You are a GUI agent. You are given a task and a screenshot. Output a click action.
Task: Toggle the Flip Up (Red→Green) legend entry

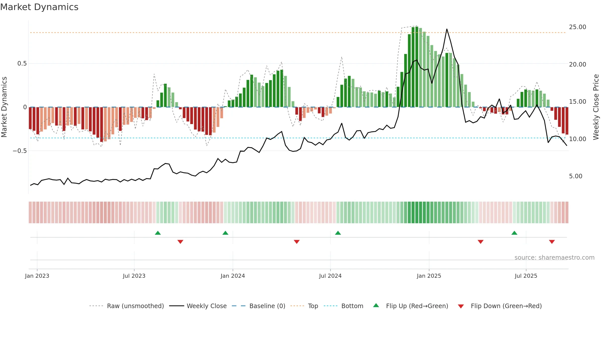tap(411, 306)
